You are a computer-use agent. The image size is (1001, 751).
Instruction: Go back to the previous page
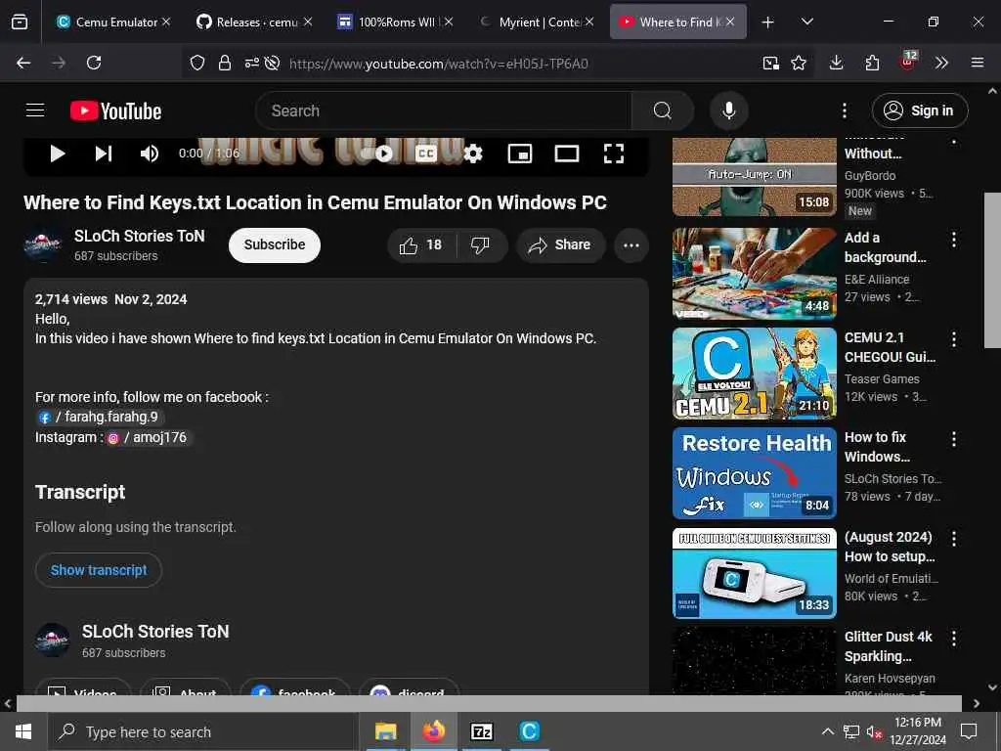[x=23, y=63]
